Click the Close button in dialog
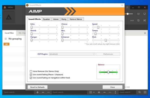This screenshot has height=98, width=150. pyautogui.click(x=112, y=87)
